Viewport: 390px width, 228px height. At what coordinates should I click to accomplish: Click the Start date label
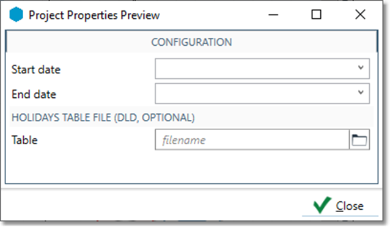coord(36,69)
